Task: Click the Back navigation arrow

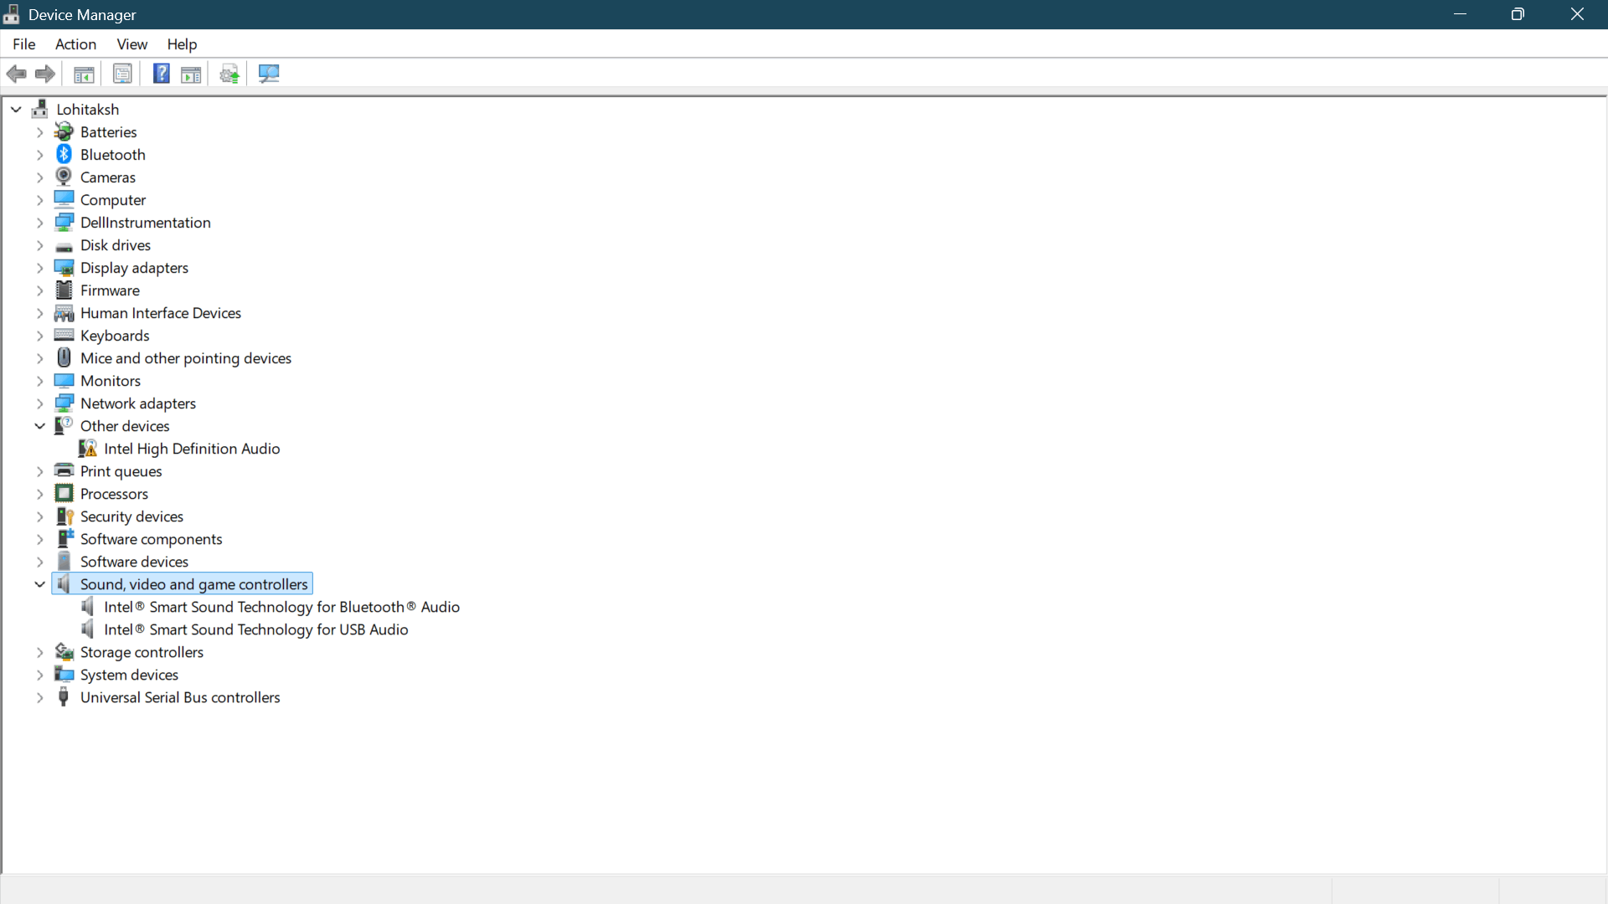Action: coord(16,74)
